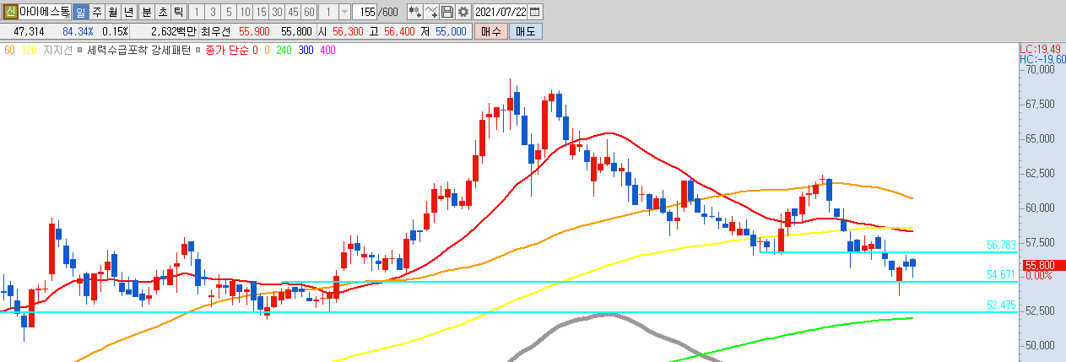
Task: Open the custom interval dropdown arrow
Action: click(x=344, y=12)
